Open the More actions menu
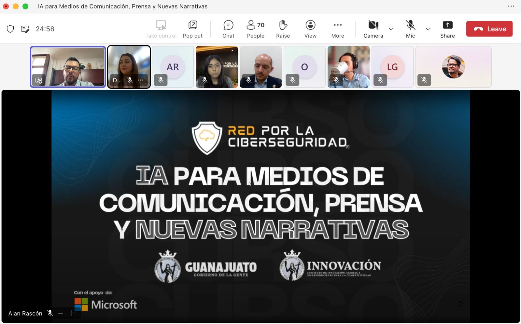This screenshot has width=521, height=324. pos(338,29)
